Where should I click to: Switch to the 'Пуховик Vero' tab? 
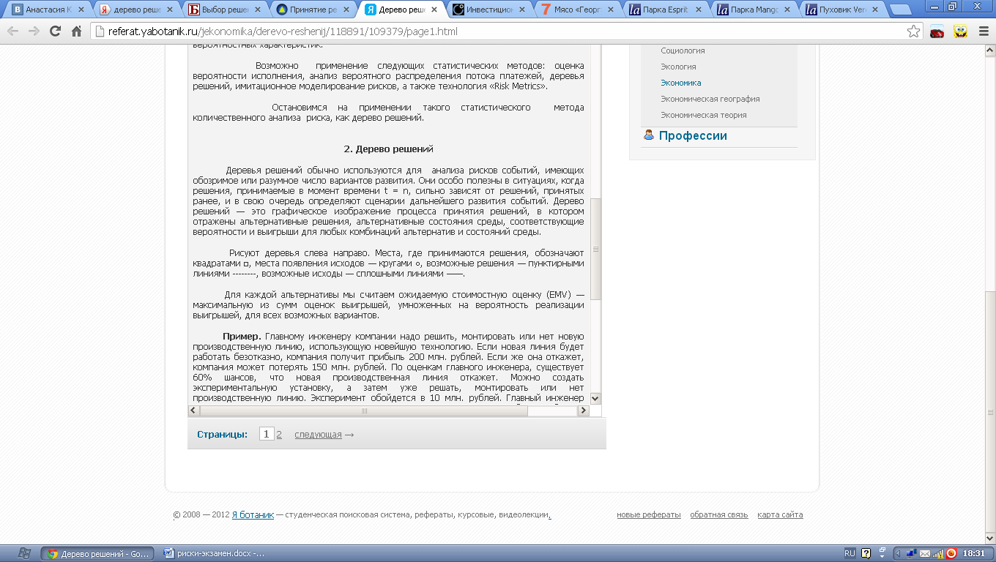841,10
